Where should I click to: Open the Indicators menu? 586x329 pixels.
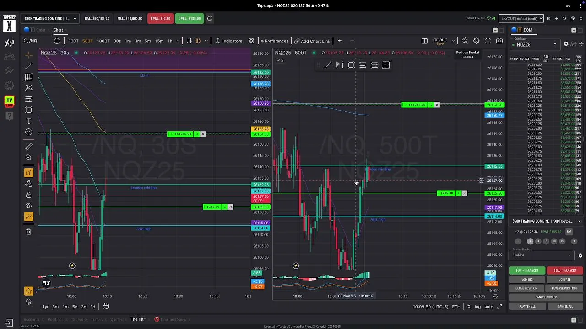(228, 41)
